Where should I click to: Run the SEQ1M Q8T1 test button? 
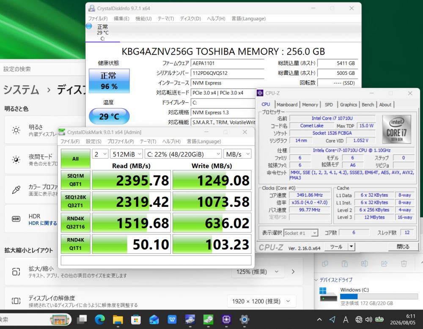[x=76, y=180]
